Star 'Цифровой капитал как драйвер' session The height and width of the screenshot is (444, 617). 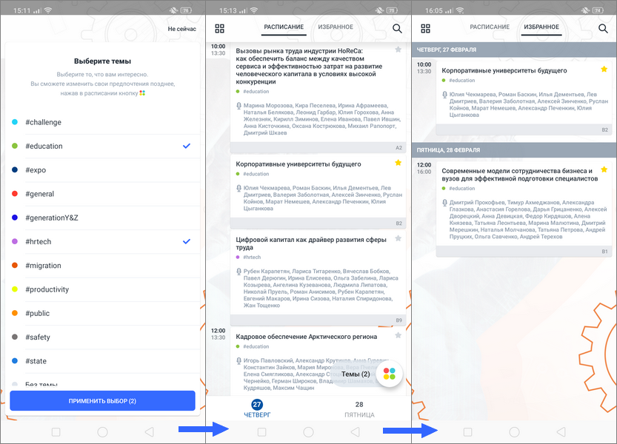point(398,238)
